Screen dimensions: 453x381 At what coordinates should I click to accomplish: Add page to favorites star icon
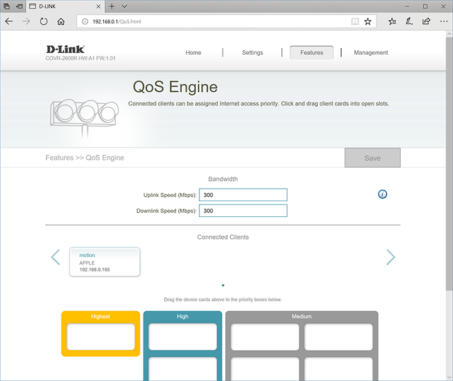click(x=368, y=21)
